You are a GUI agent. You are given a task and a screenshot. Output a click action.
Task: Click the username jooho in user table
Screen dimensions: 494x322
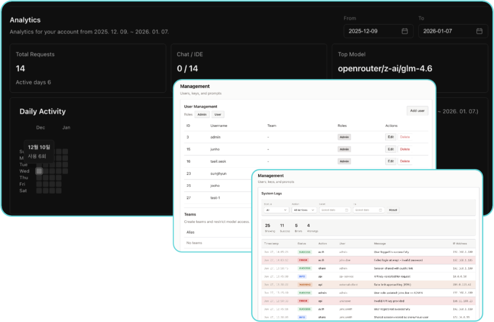pos(215,186)
